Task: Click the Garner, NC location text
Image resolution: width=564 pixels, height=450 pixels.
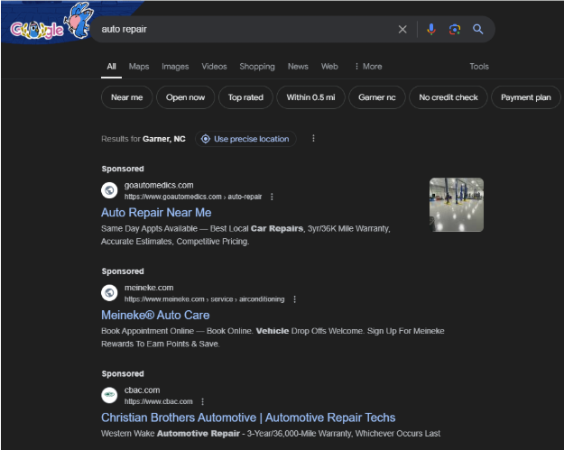Action: point(164,139)
